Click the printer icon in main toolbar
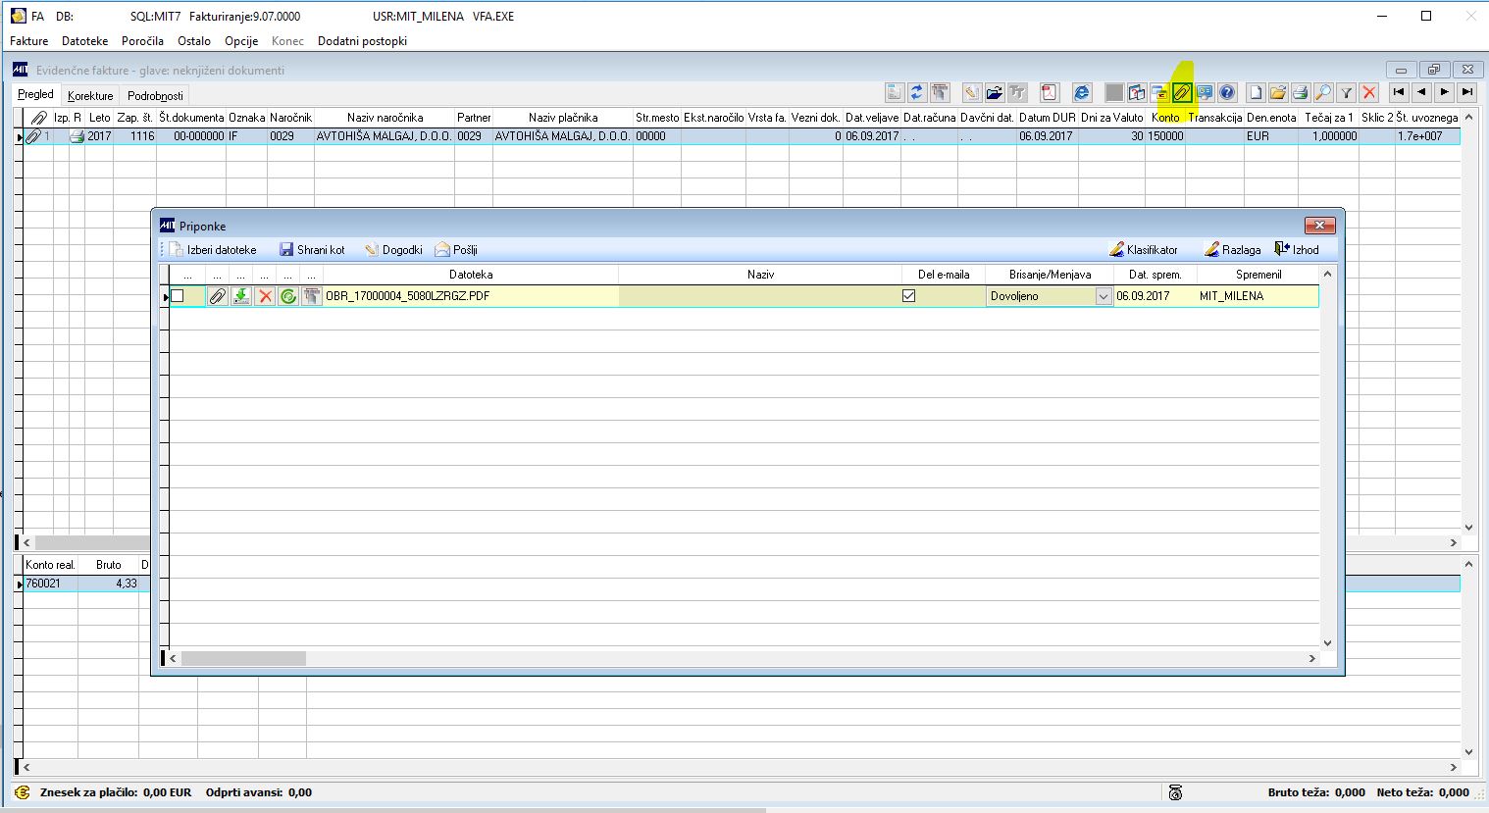 [x=1301, y=93]
